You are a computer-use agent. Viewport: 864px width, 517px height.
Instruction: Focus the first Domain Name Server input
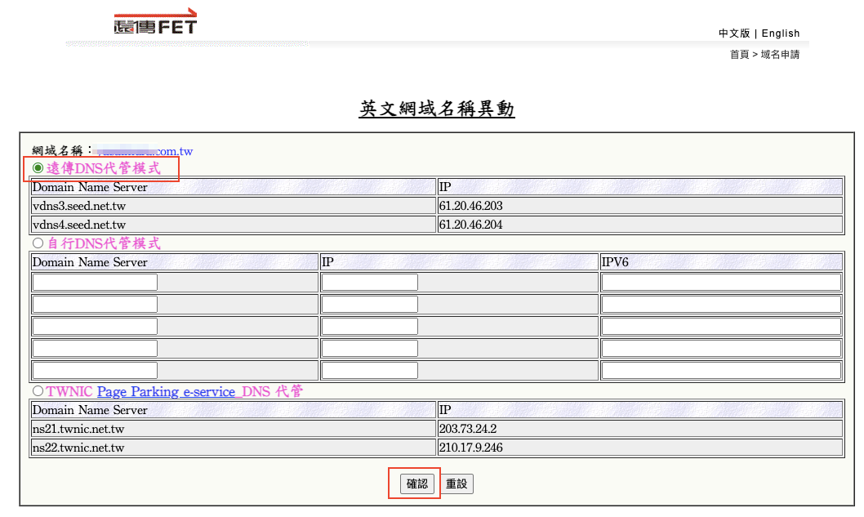tap(95, 283)
